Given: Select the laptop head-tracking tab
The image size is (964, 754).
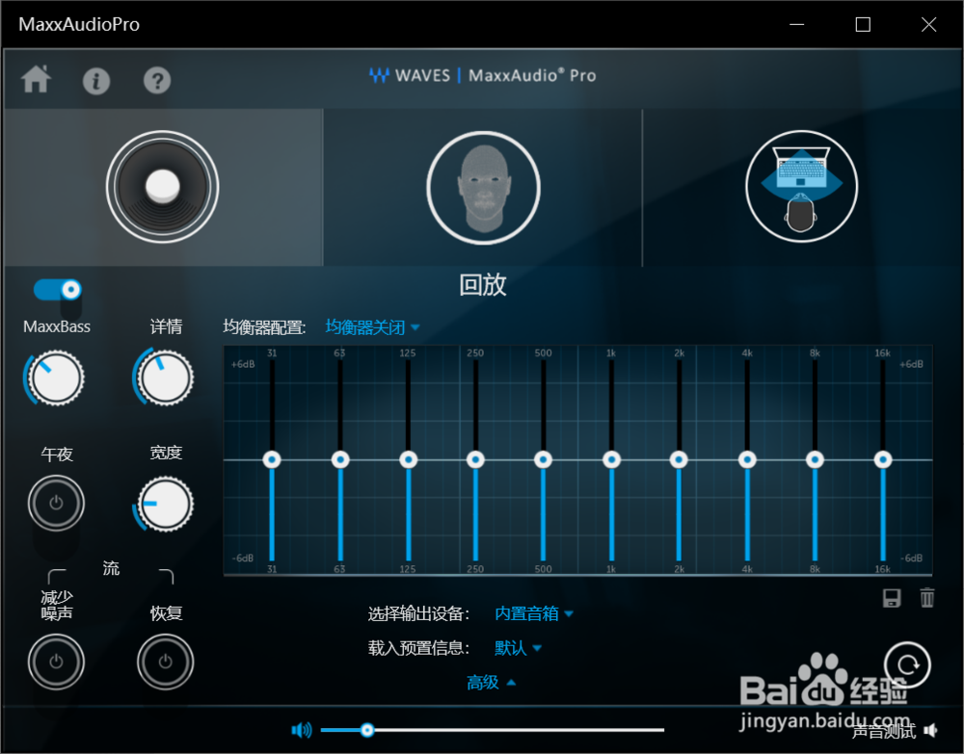Looking at the screenshot, I should [802, 186].
